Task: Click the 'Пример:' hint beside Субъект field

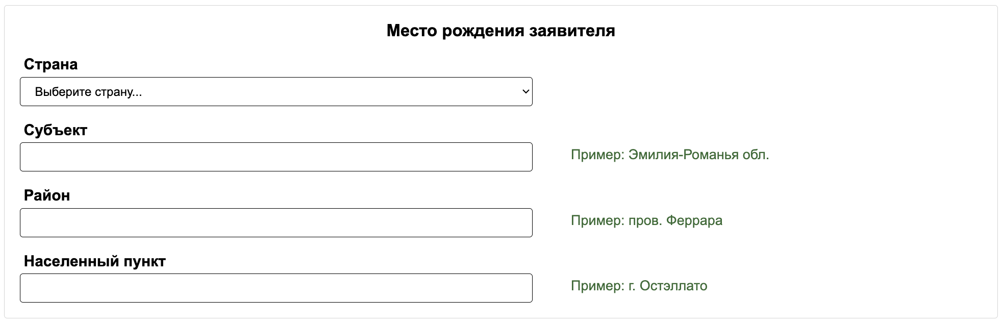Action: pyautogui.click(x=594, y=156)
